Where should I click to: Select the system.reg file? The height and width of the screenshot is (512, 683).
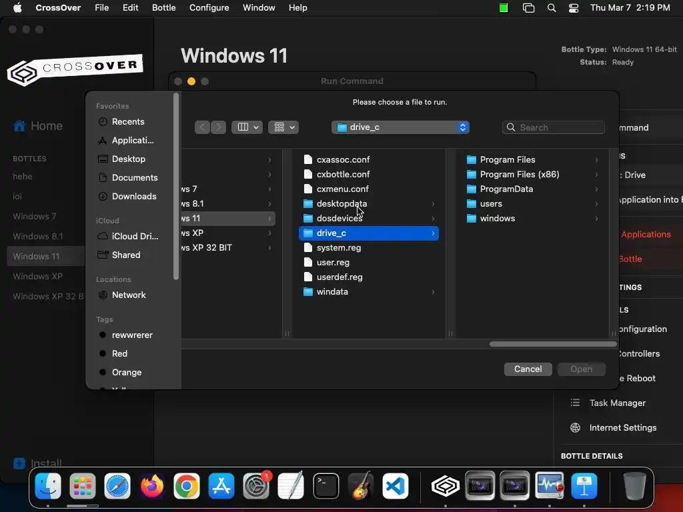pyautogui.click(x=368, y=248)
